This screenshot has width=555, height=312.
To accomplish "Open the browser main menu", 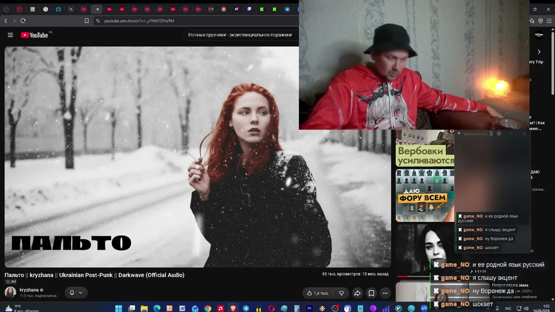I will pos(549,21).
